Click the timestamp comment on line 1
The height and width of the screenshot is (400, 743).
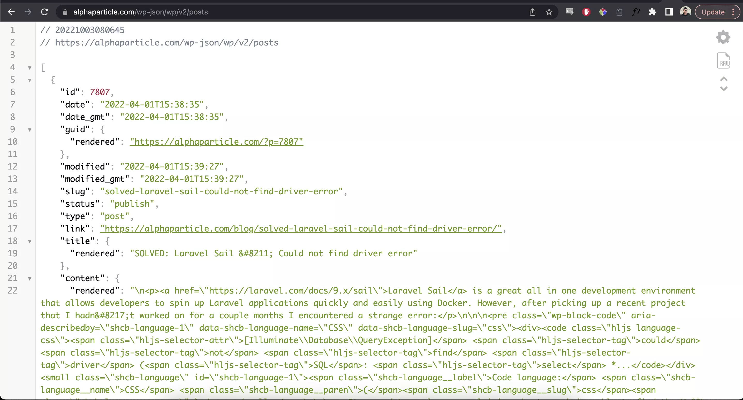tap(82, 30)
